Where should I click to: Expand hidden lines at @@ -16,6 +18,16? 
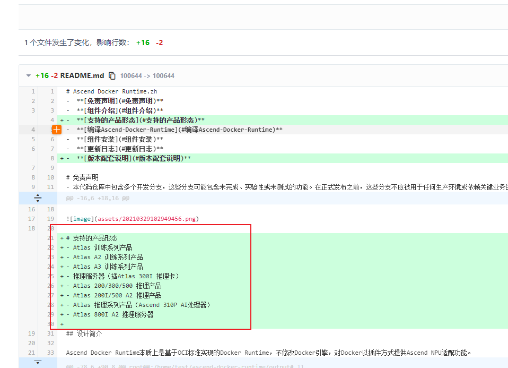[38, 198]
